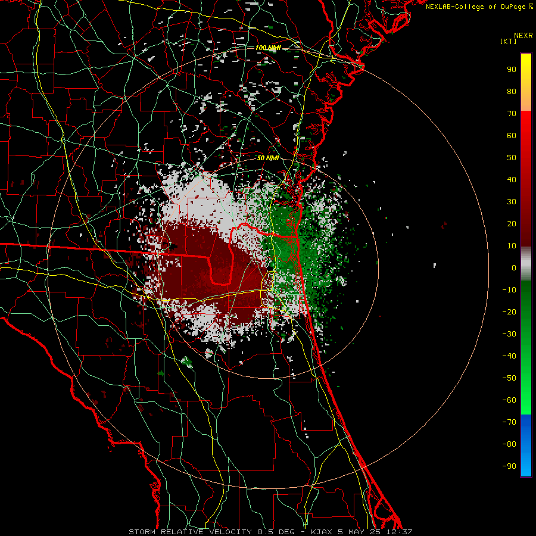Click the 30 value on the velocity scale
Image resolution: width=536 pixels, height=536 pixels.
[x=512, y=202]
